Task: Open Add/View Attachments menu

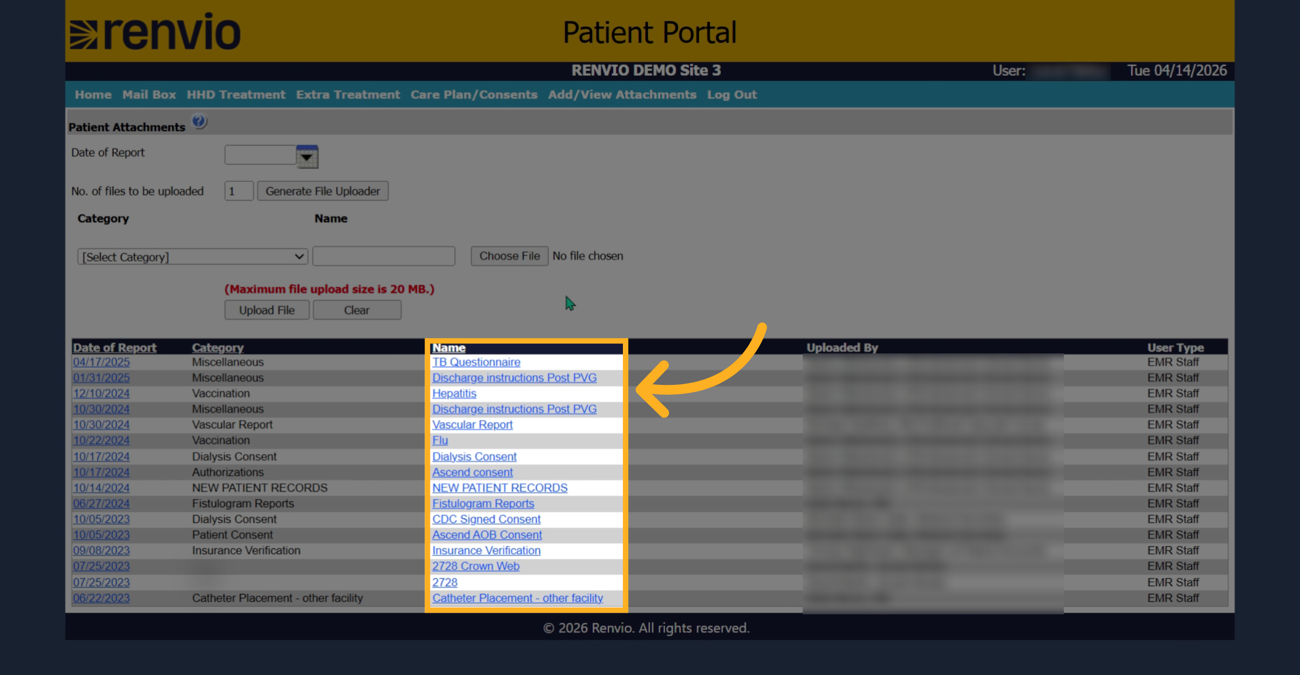Action: tap(622, 95)
